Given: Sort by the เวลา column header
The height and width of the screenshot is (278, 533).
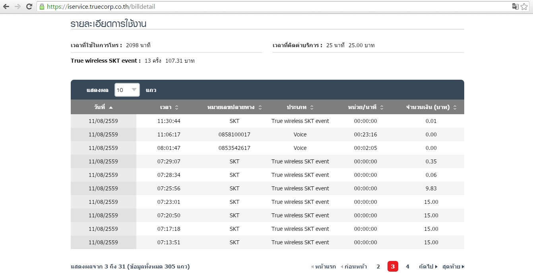Looking at the screenshot, I should coord(169,107).
